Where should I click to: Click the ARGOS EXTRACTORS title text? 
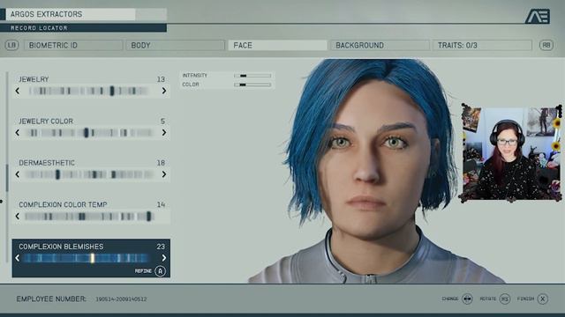46,14
